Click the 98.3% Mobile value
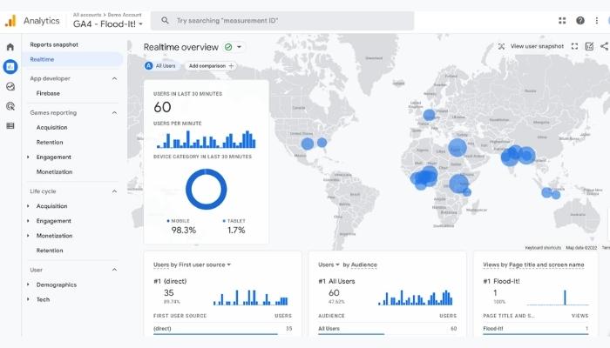The image size is (610, 348). (x=184, y=231)
